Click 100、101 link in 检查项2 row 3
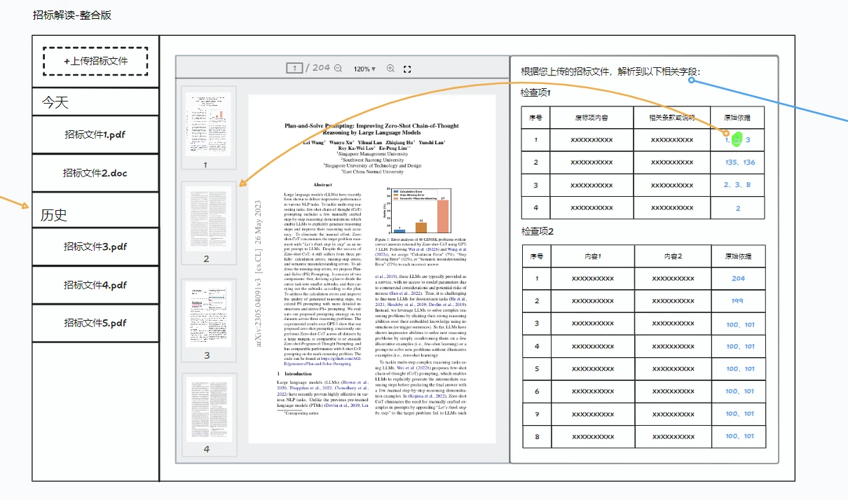 [x=740, y=324]
